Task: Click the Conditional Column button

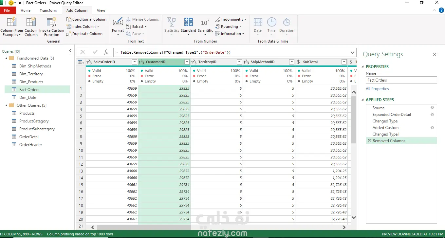Action: 86,19
